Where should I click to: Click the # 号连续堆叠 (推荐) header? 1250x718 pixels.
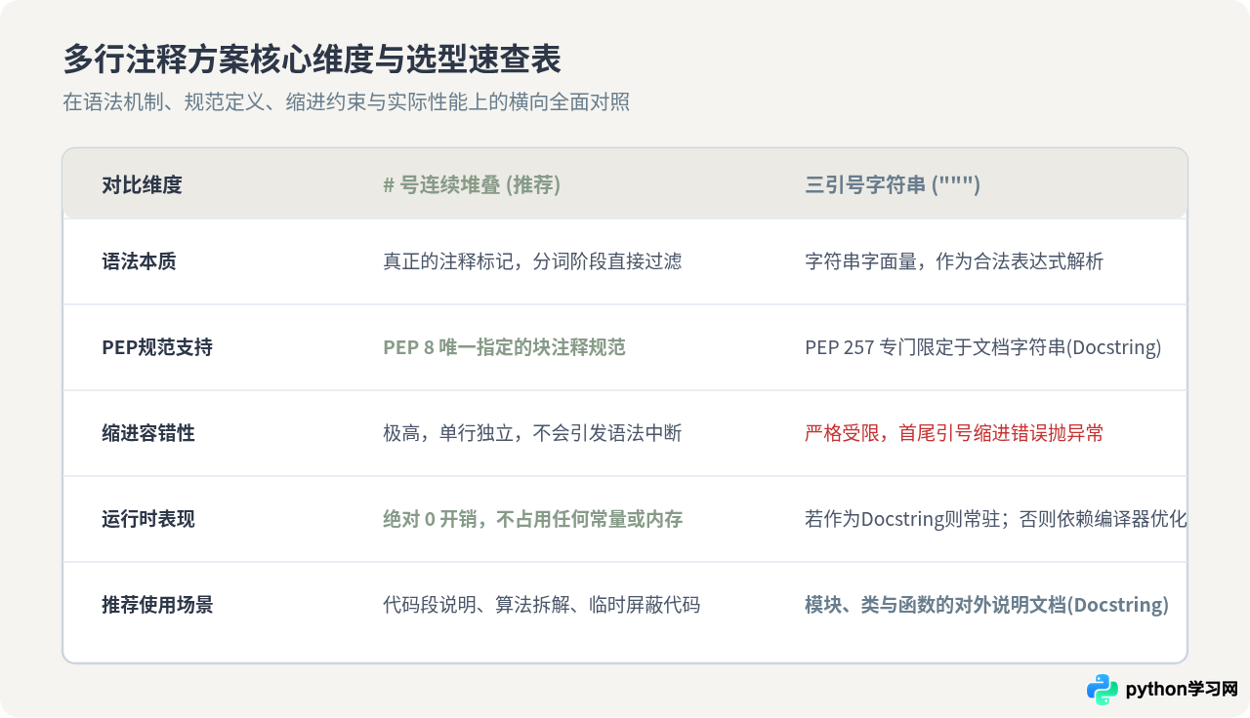(473, 184)
